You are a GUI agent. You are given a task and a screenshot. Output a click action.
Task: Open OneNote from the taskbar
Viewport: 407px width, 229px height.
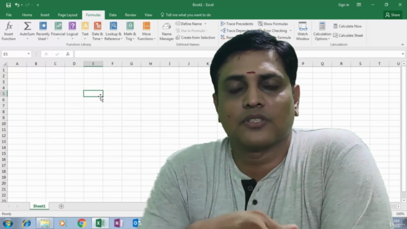(119, 223)
